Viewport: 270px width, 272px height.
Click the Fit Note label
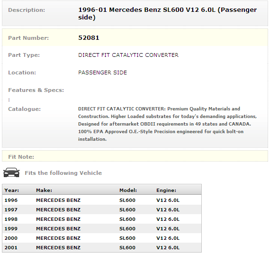(x=21, y=157)
